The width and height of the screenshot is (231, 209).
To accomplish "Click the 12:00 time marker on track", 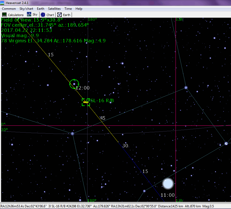I will [83, 88].
